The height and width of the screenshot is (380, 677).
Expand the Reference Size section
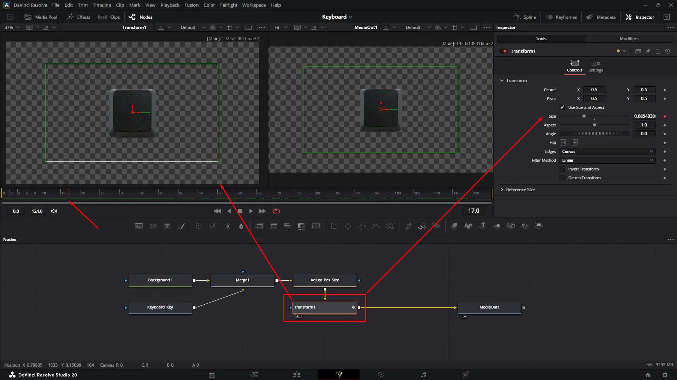tap(502, 190)
